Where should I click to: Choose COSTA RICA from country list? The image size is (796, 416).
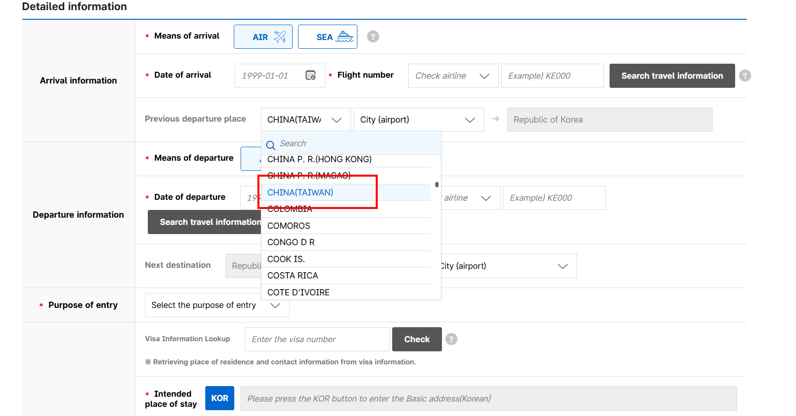[x=293, y=276]
